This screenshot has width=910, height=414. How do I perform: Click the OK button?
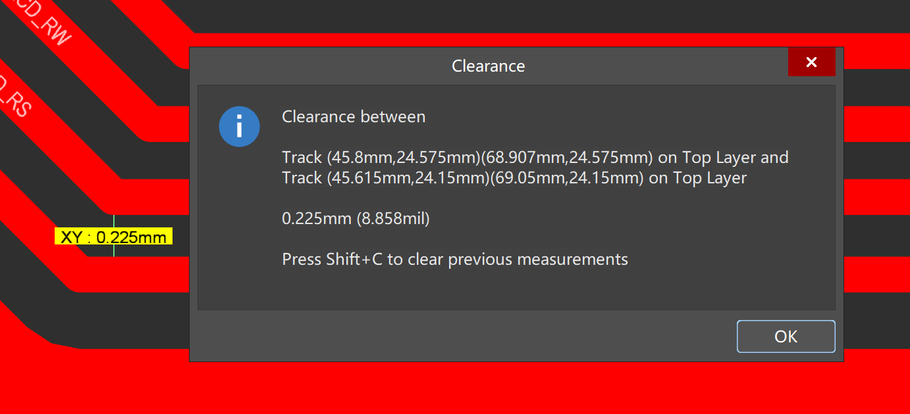point(786,336)
